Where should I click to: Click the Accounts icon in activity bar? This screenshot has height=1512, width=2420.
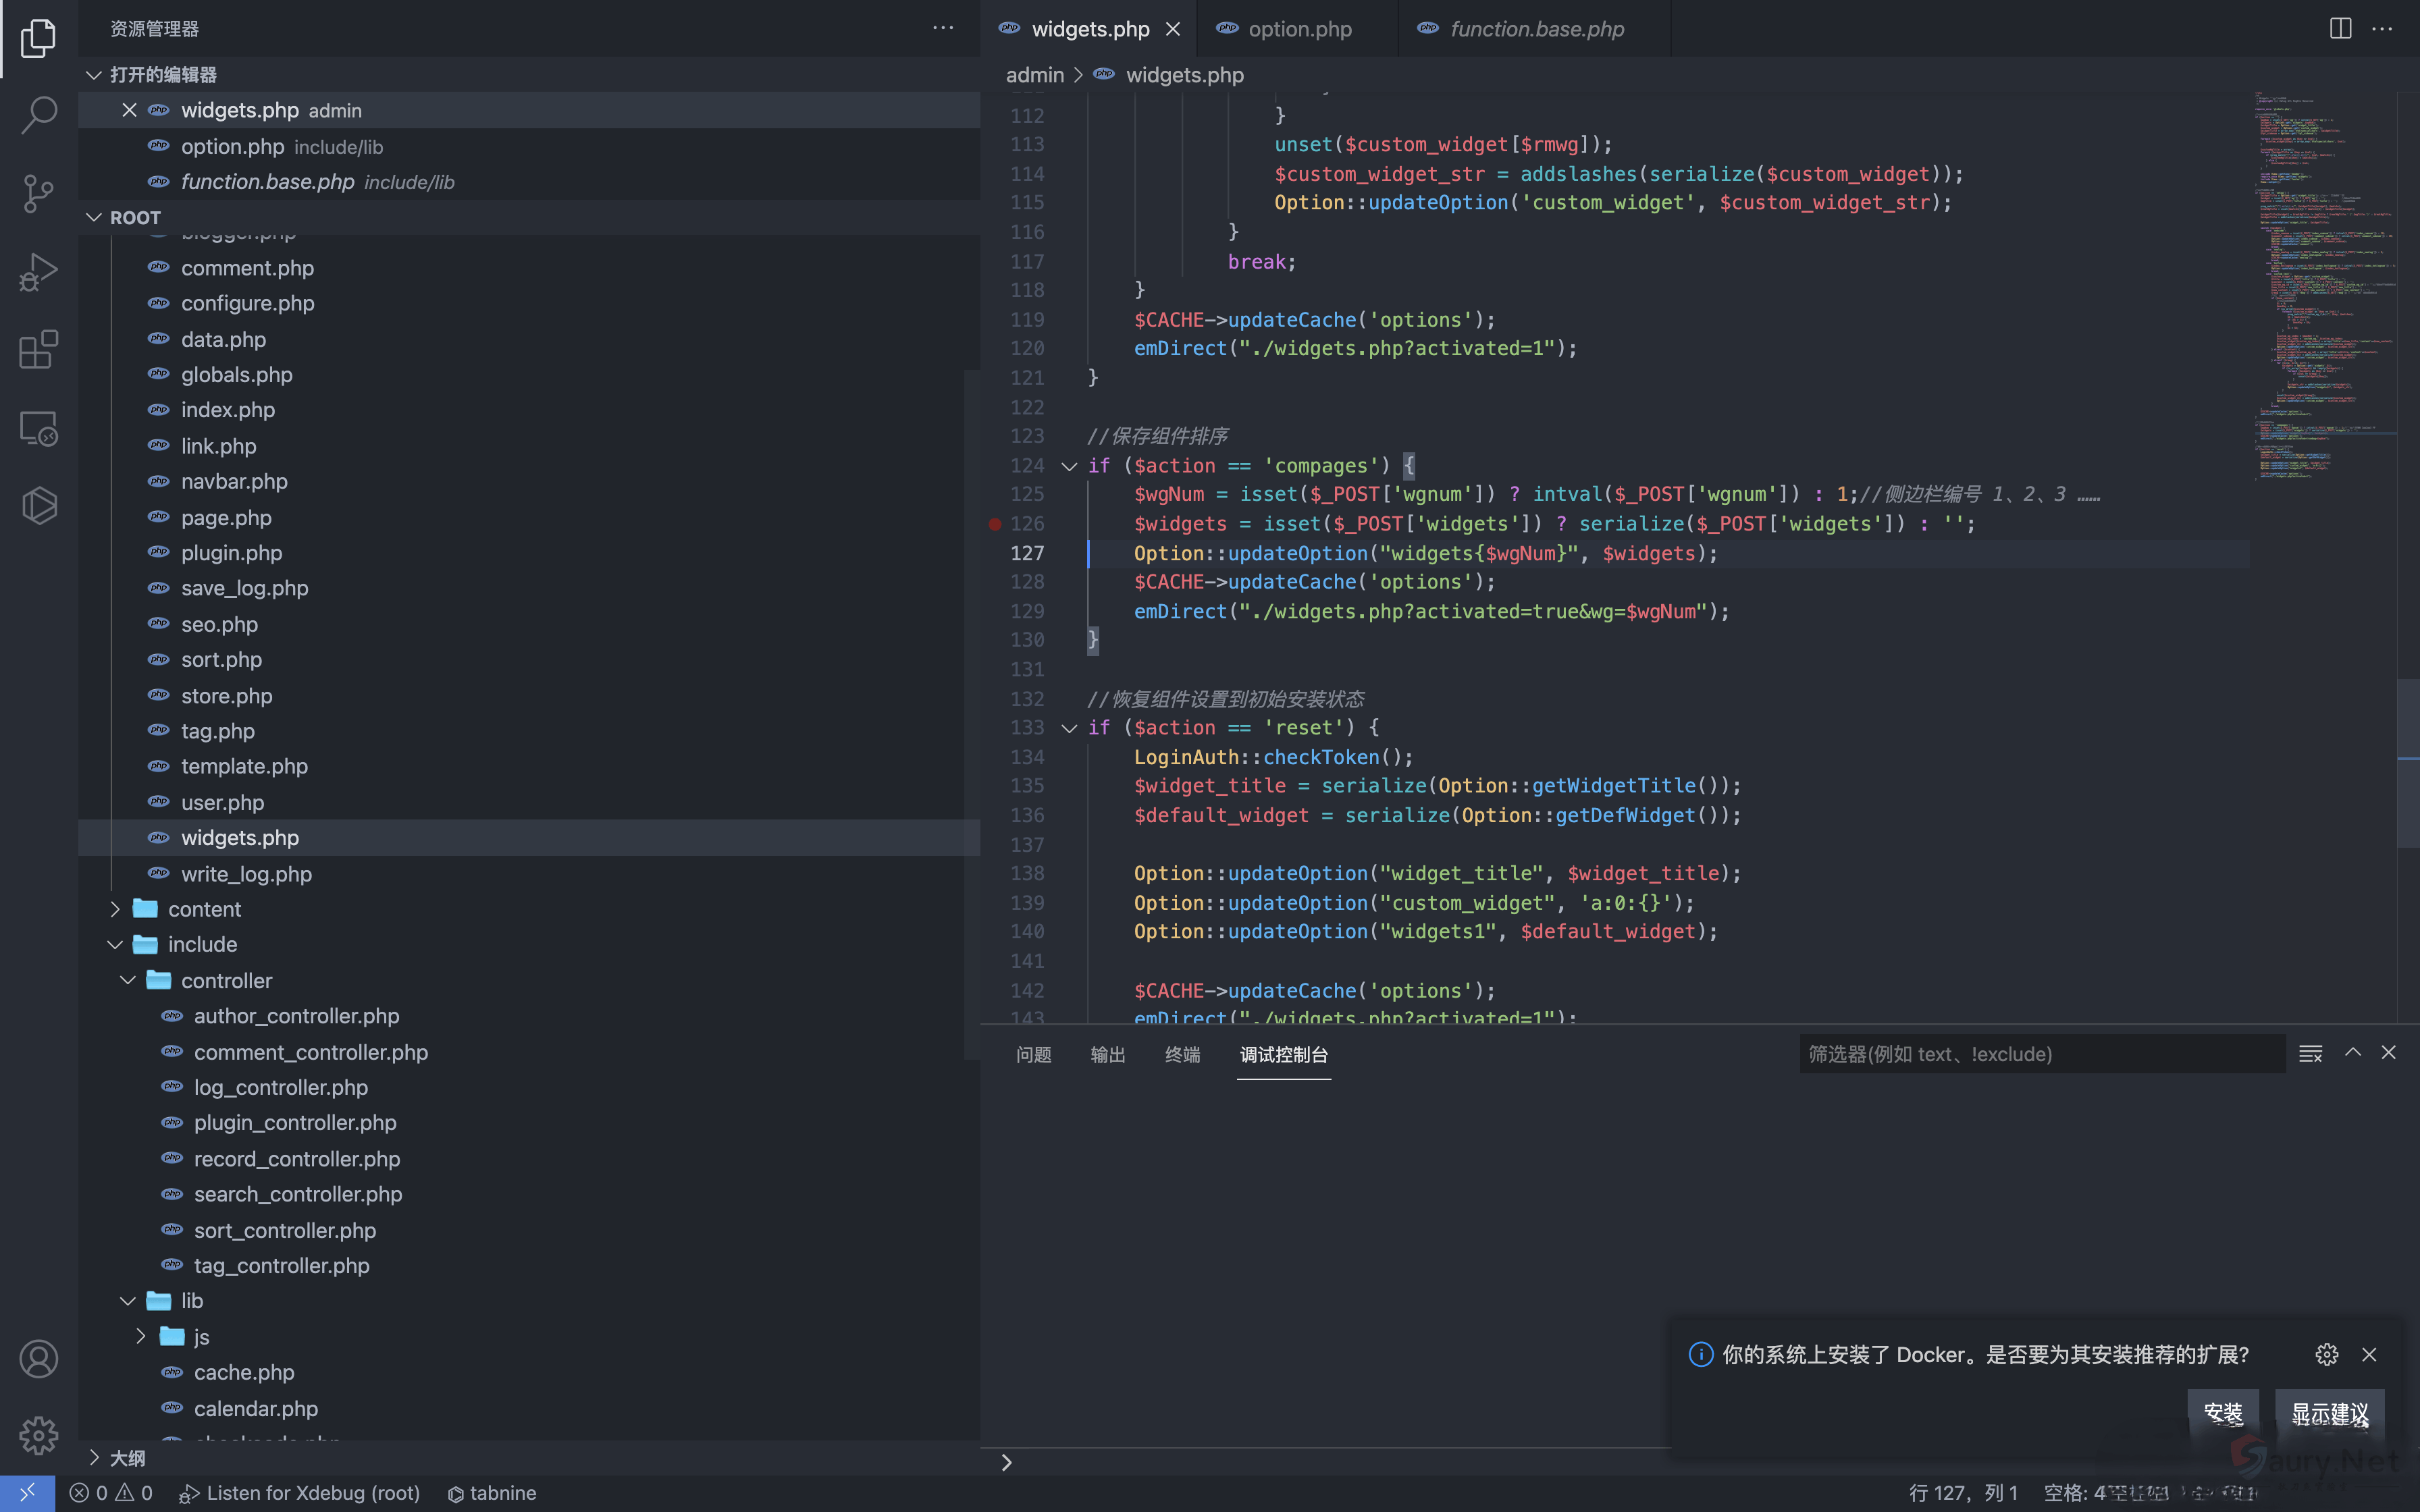tap(38, 1359)
